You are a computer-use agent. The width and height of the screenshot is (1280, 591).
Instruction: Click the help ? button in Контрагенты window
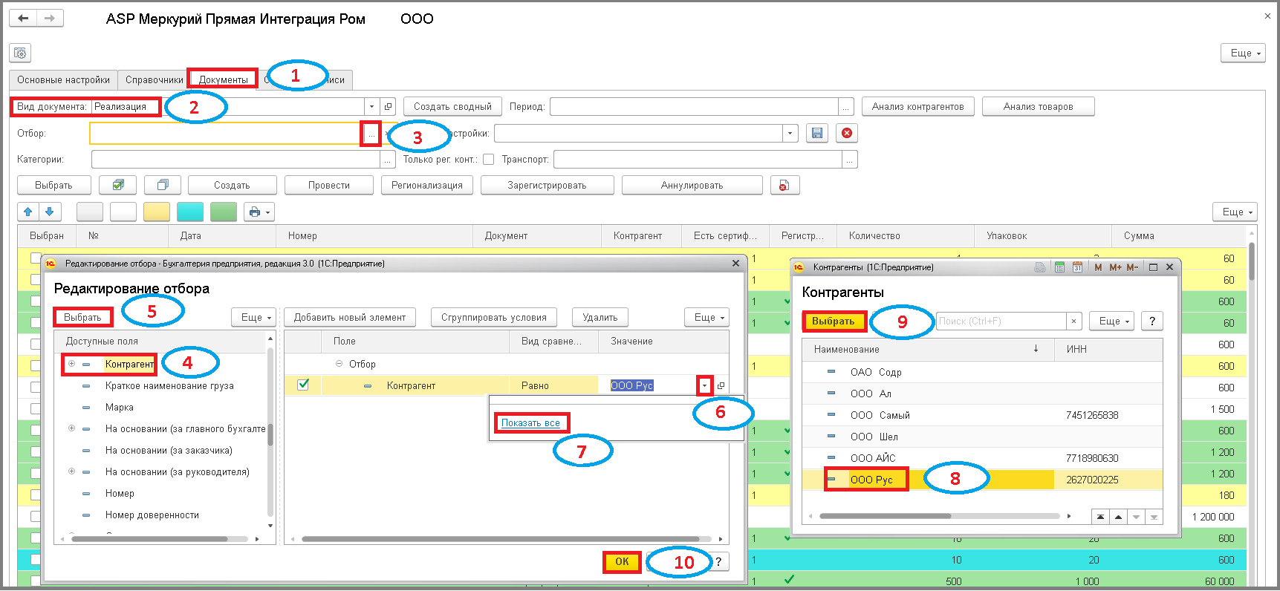[1152, 321]
